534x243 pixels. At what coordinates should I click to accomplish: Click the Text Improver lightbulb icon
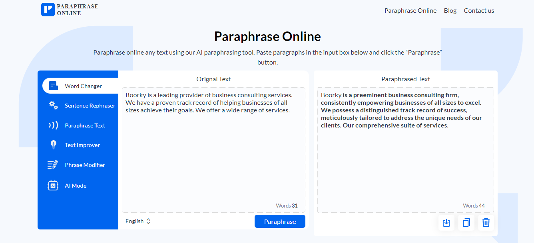(x=53, y=145)
